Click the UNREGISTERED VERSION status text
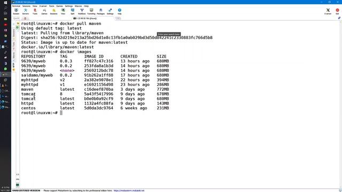Image resolution: width=342 pixels, height=192 pixels. coord(26,190)
